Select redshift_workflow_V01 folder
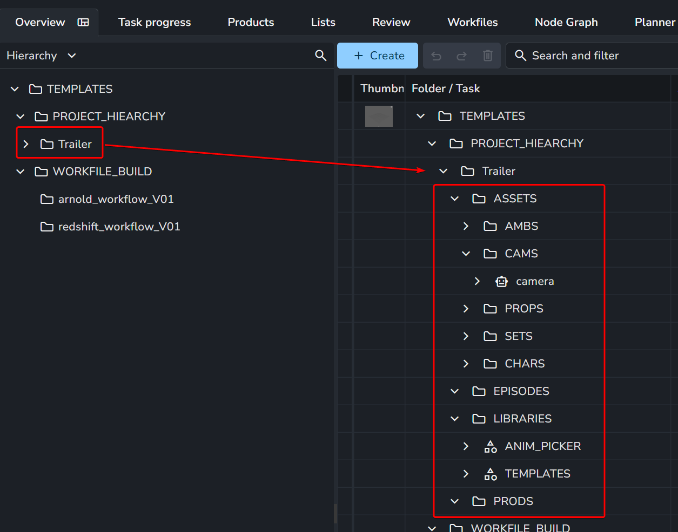 [x=119, y=227]
